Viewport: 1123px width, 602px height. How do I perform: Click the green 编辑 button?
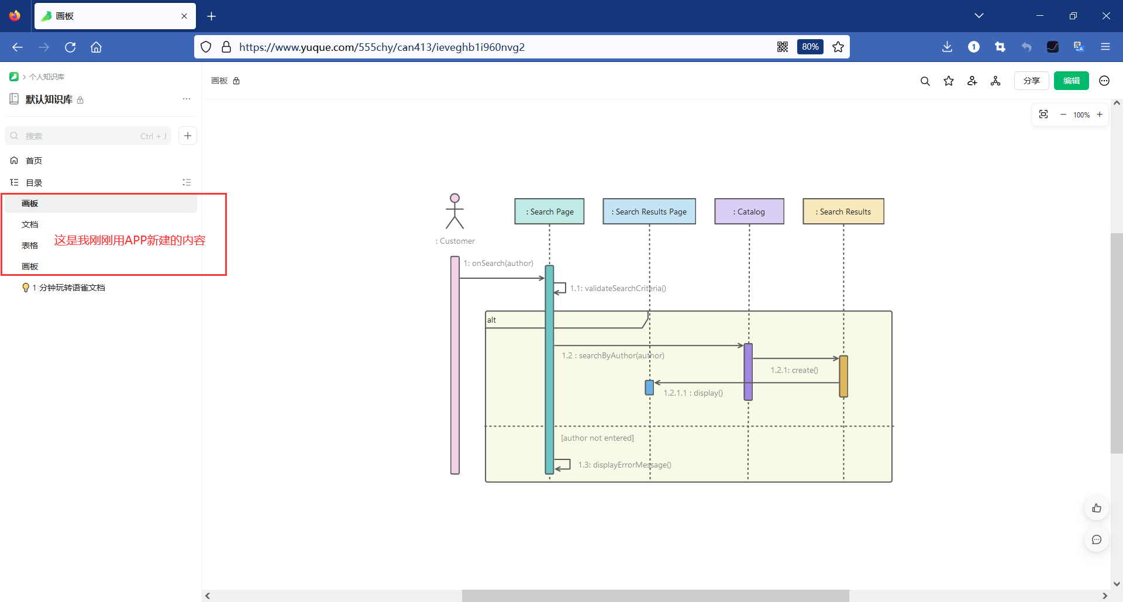click(1072, 81)
